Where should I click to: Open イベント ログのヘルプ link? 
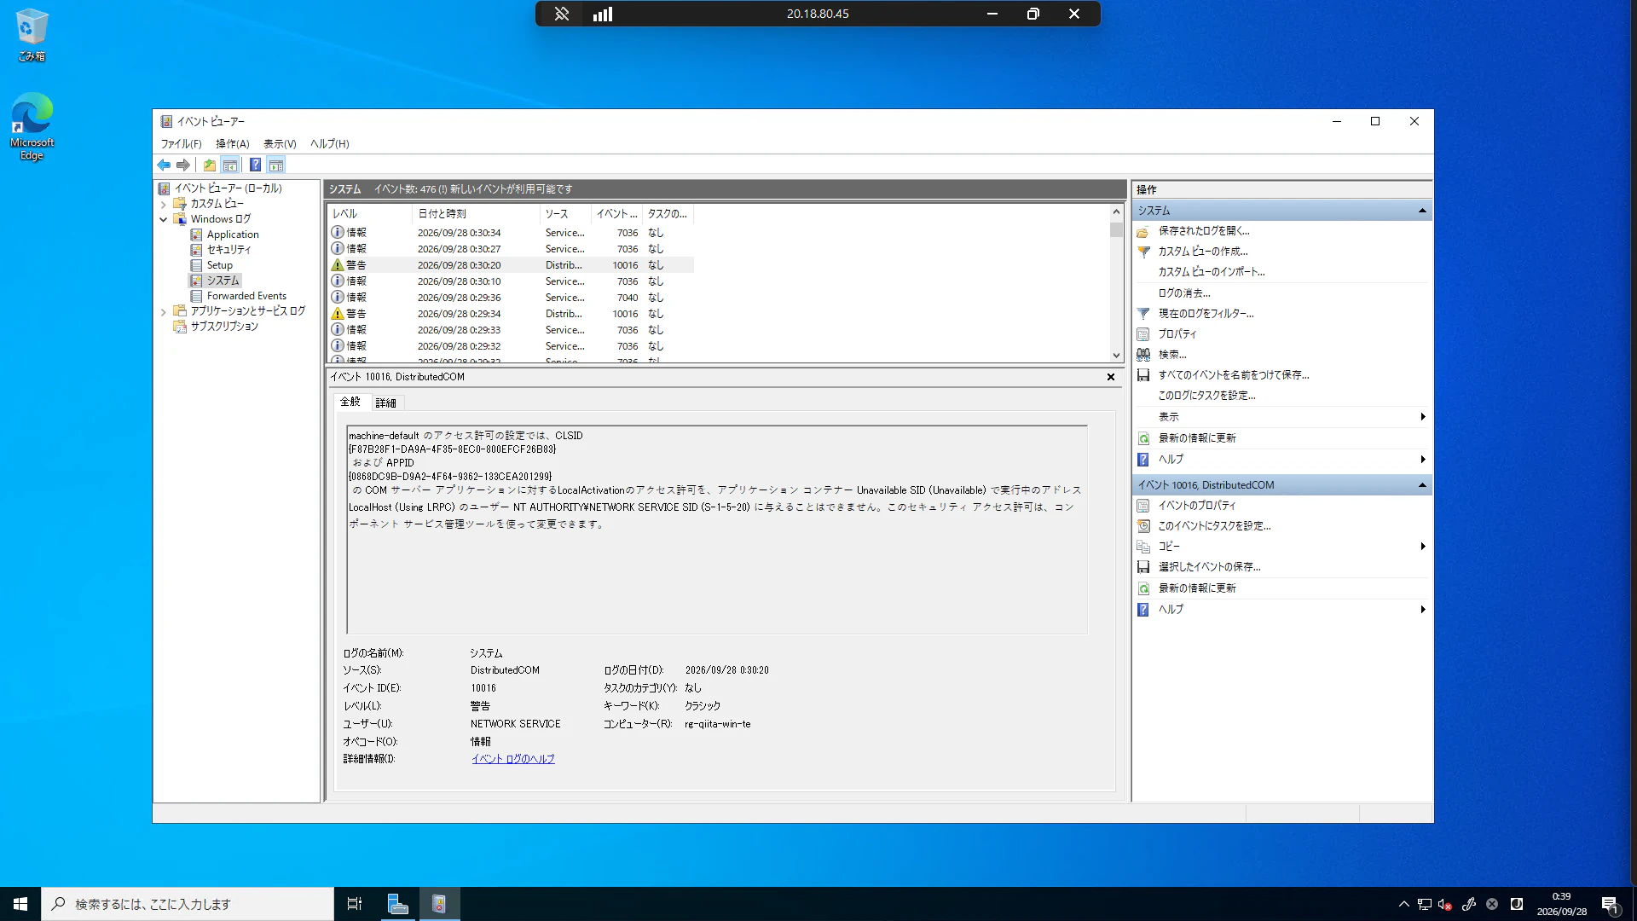513,759
